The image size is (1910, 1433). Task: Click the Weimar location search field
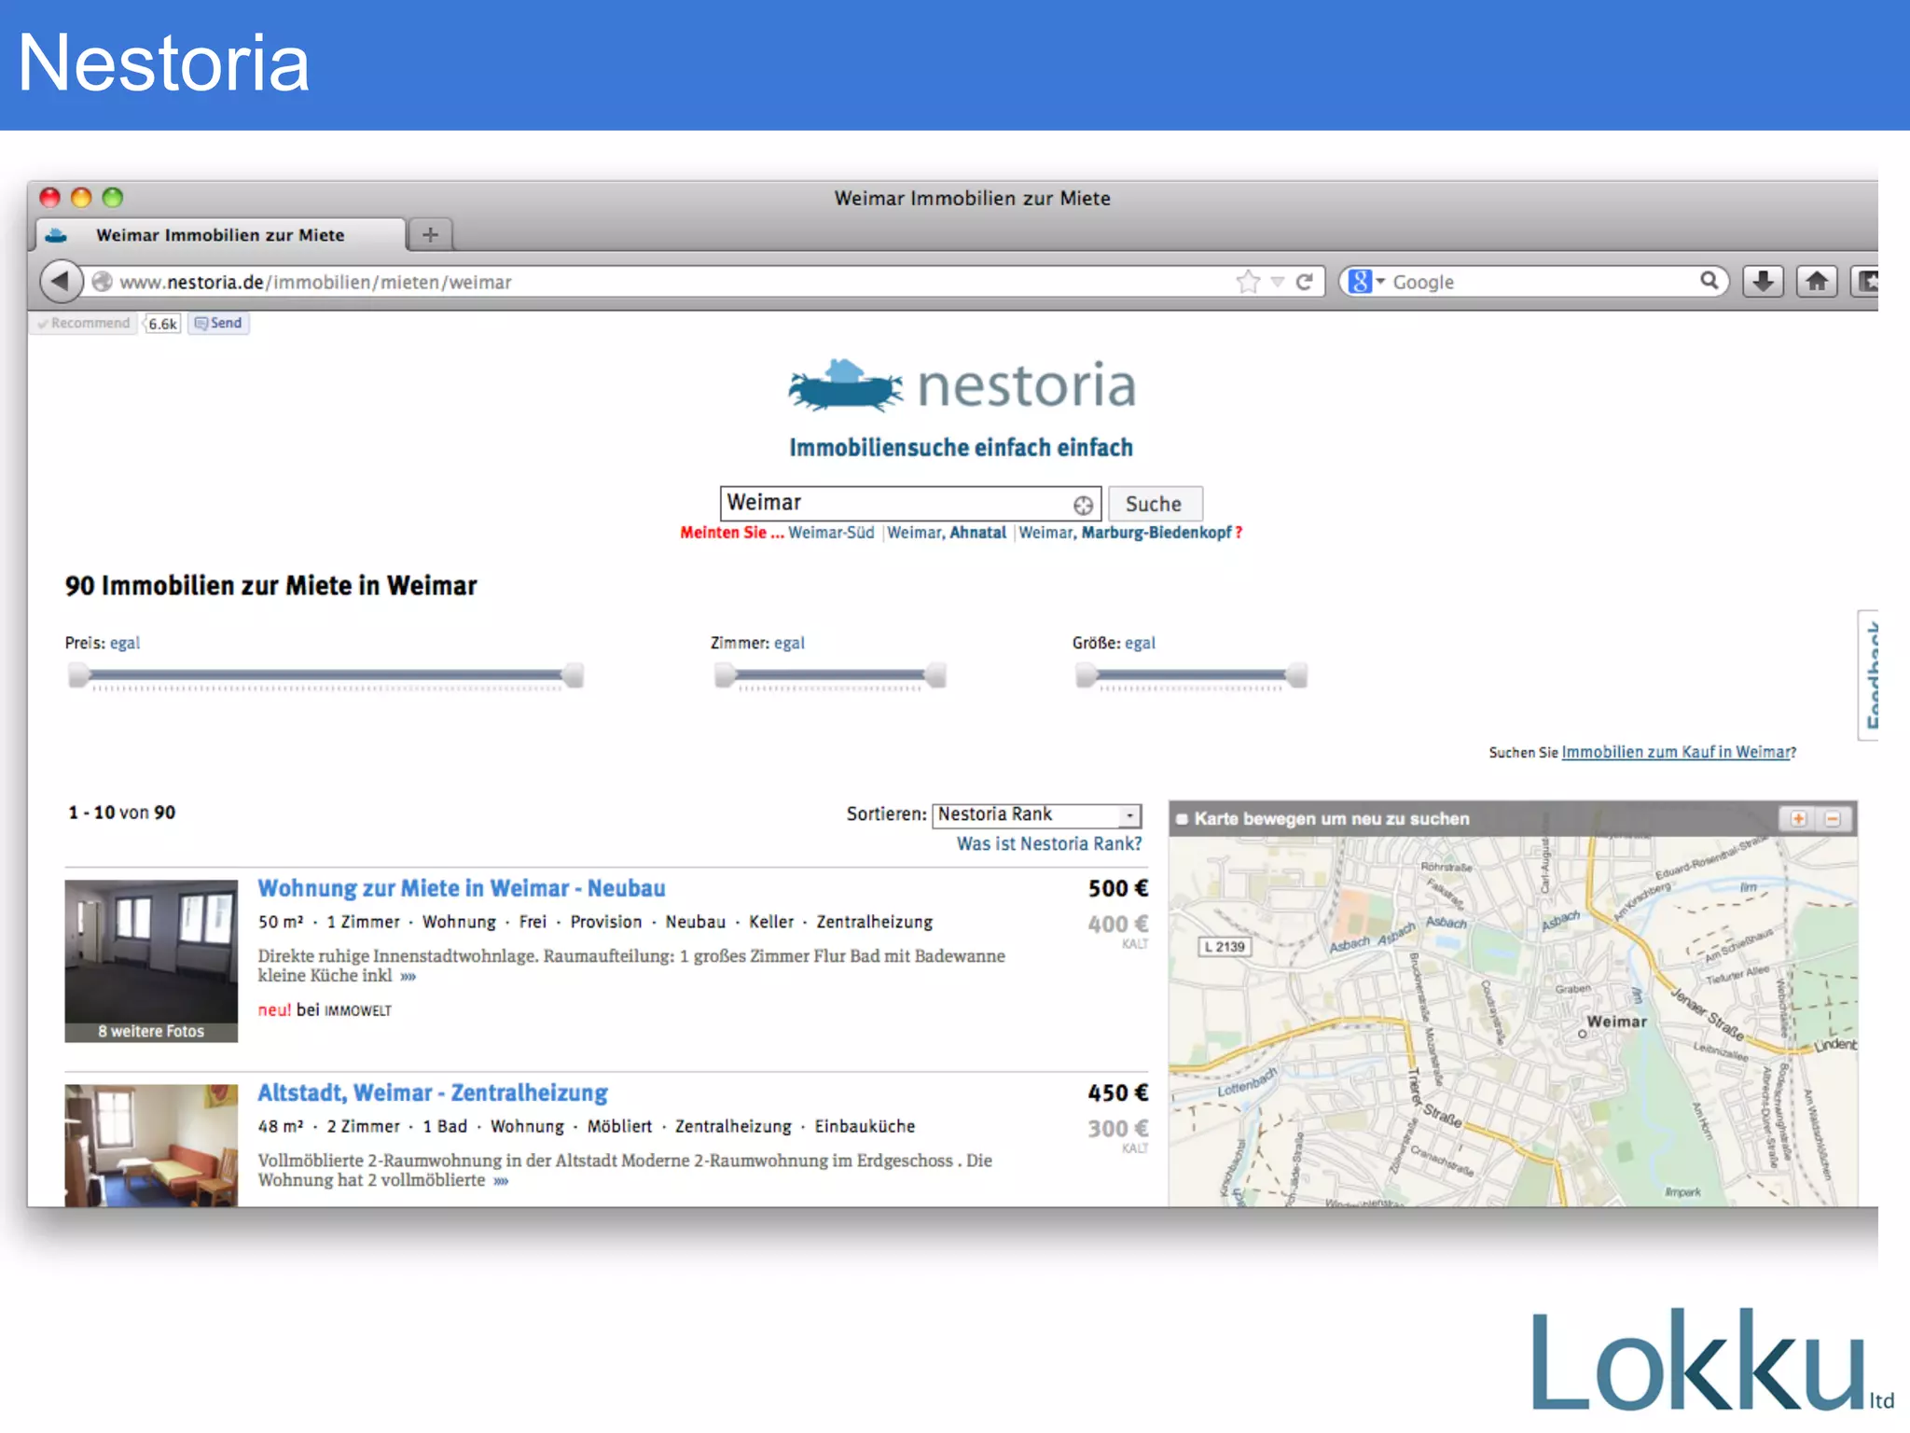click(x=895, y=504)
